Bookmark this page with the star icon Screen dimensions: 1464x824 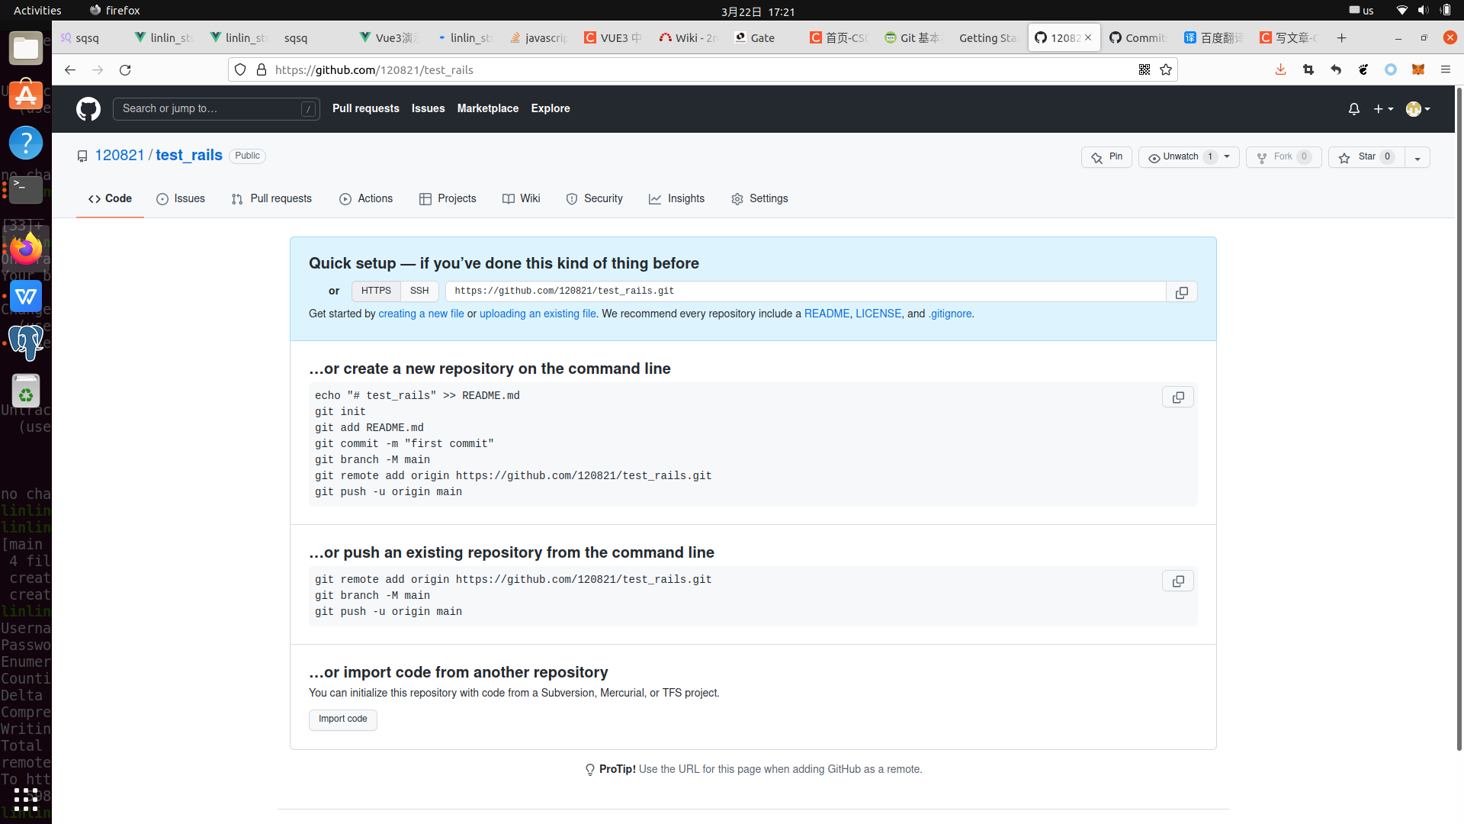coord(1166,70)
